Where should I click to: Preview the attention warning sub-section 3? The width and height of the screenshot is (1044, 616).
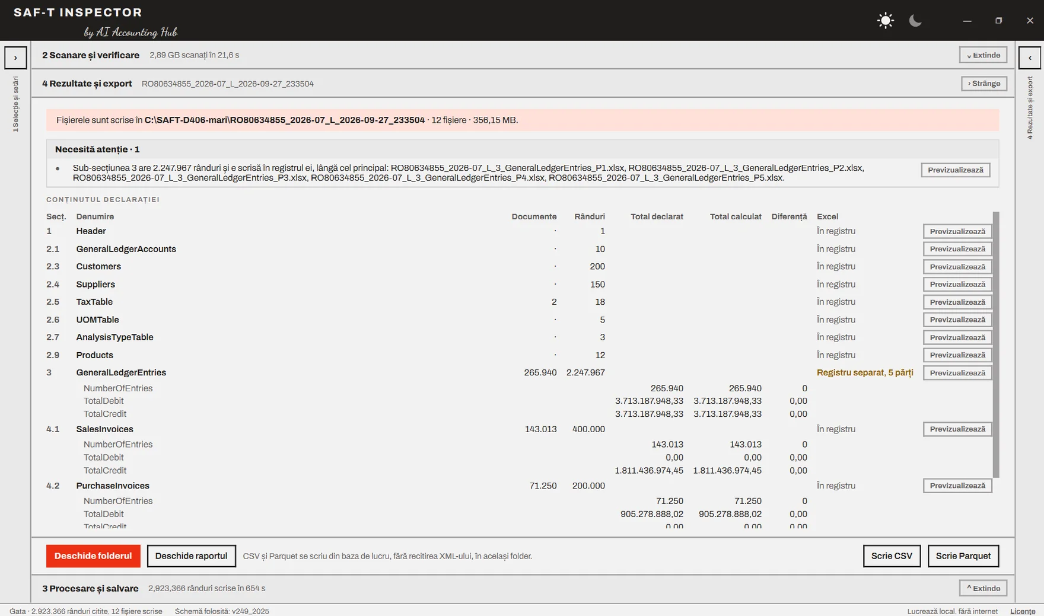955,170
